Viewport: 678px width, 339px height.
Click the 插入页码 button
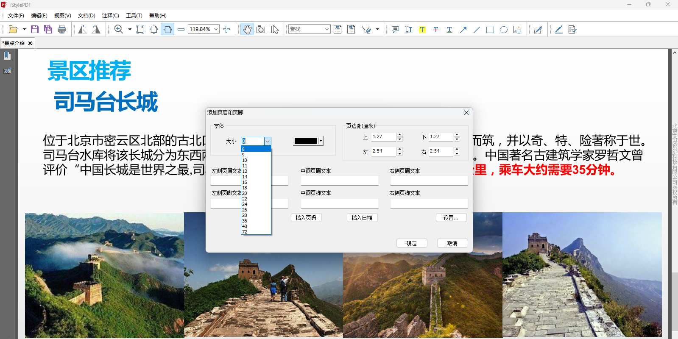(306, 218)
